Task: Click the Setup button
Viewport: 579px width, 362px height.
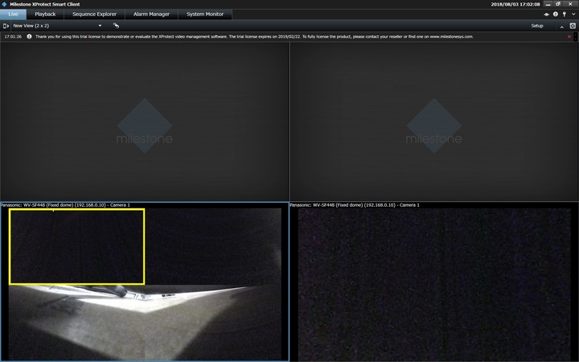Action: 536,26
